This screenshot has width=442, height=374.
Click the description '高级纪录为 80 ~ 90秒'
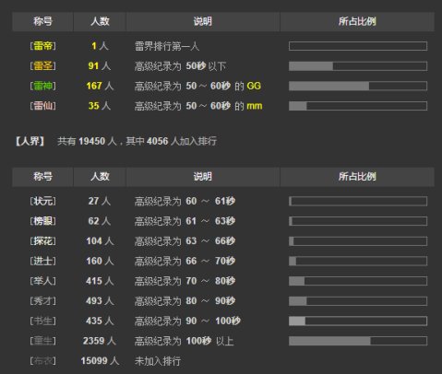tap(185, 301)
